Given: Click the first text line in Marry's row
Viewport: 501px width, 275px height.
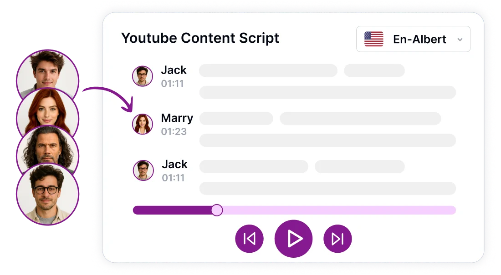Looking at the screenshot, I should tap(236, 119).
